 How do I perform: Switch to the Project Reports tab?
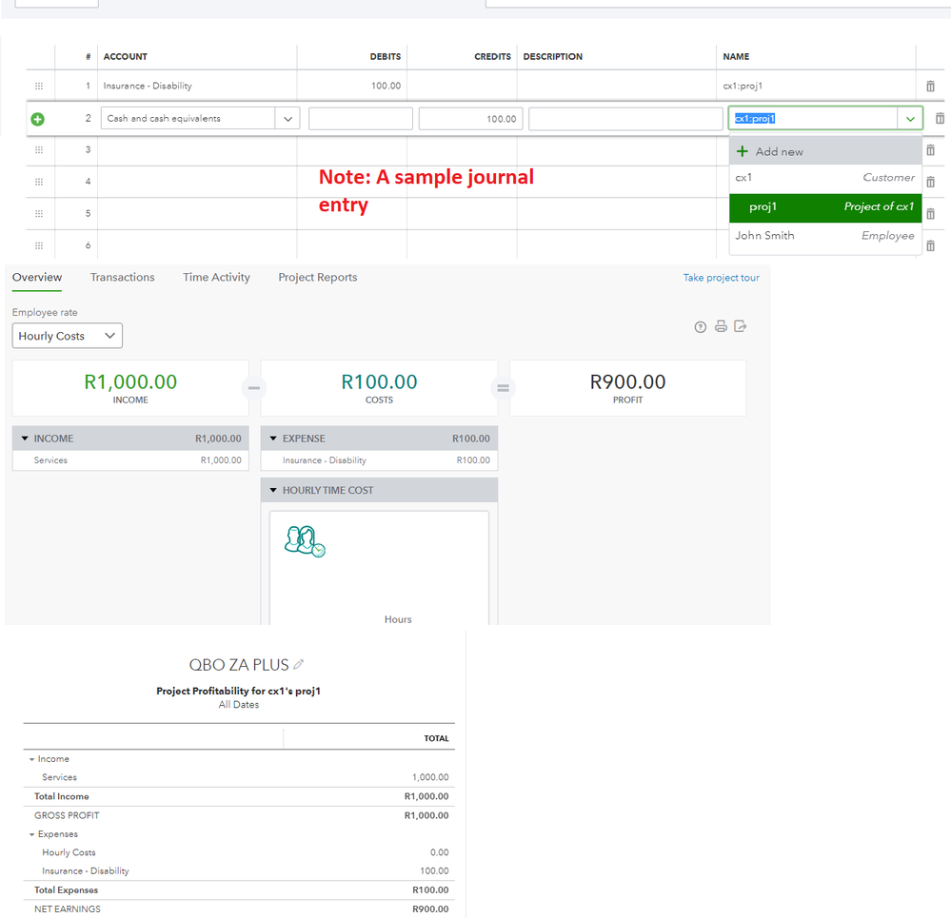tap(318, 278)
